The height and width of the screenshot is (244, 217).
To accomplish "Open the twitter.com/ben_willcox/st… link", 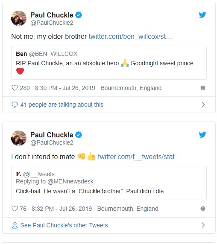I will pyautogui.click(x=130, y=37).
